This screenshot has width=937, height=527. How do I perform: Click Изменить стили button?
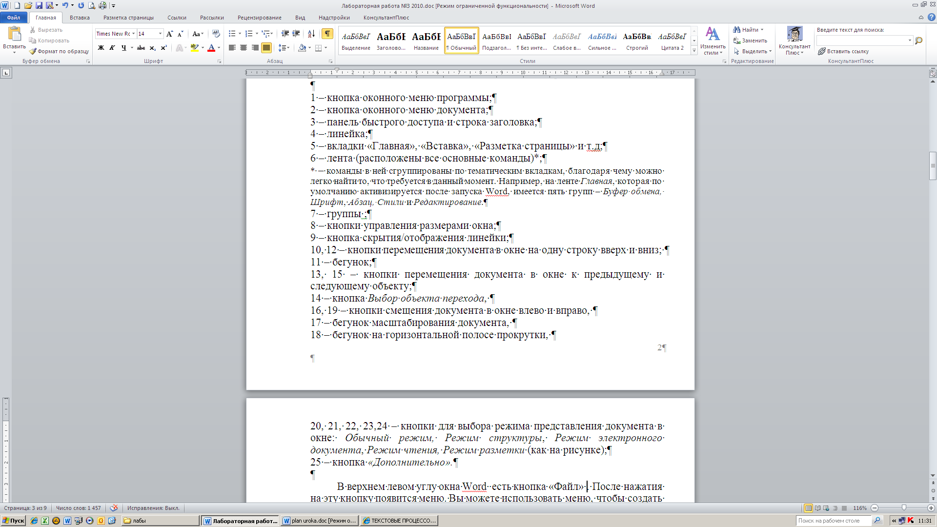point(713,41)
